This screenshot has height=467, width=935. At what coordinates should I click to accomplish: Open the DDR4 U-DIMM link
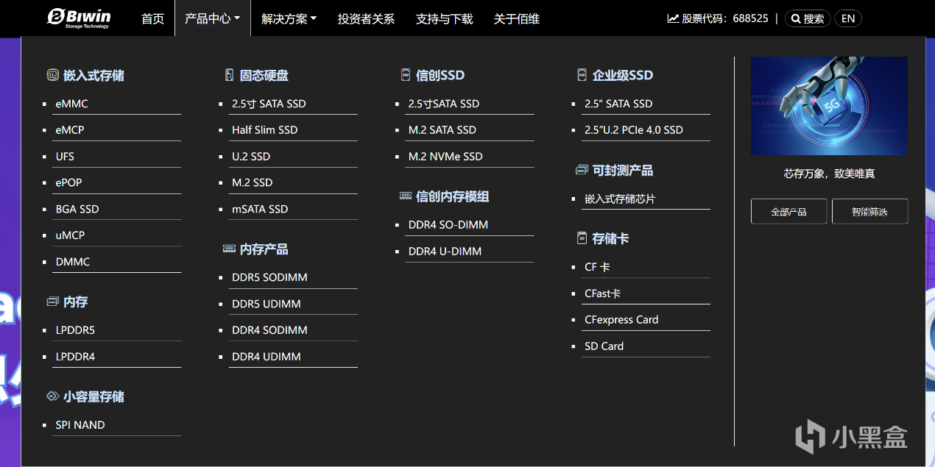(445, 252)
